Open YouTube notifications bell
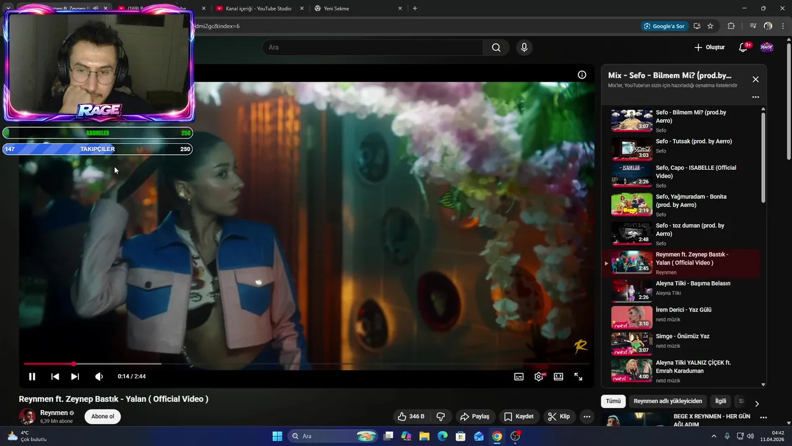Screen dimensions: 792x446 pyautogui.click(x=744, y=48)
